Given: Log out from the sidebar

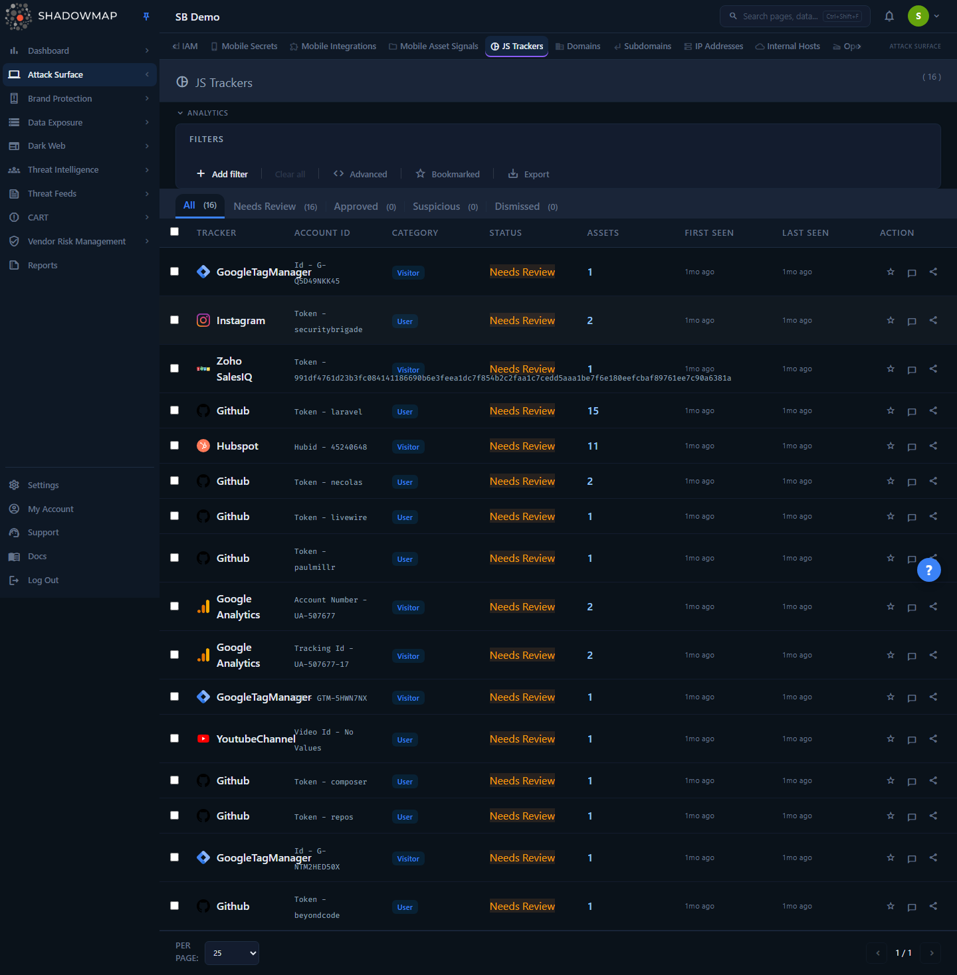Looking at the screenshot, I should pyautogui.click(x=80, y=580).
